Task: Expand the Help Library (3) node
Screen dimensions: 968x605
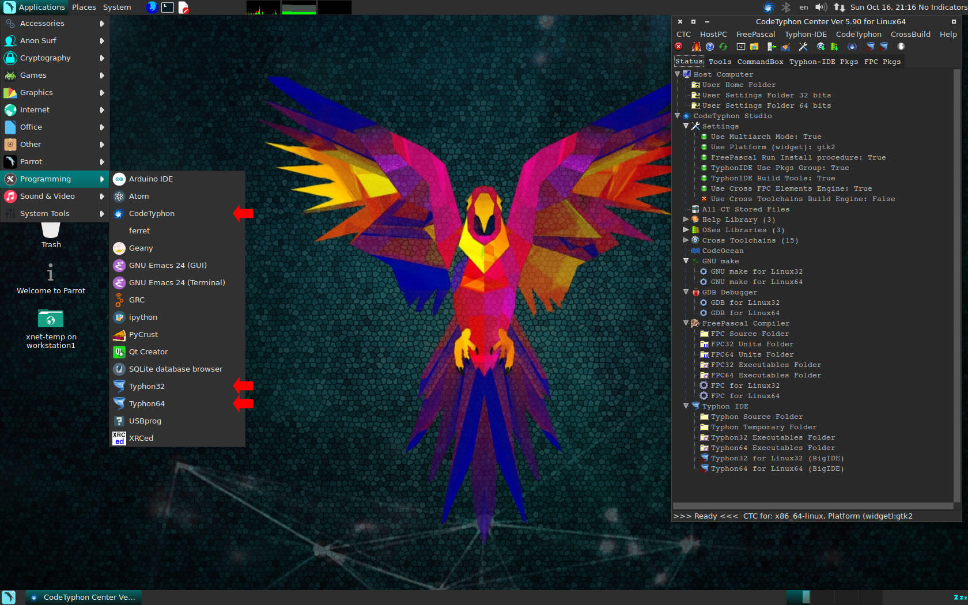Action: (x=686, y=220)
